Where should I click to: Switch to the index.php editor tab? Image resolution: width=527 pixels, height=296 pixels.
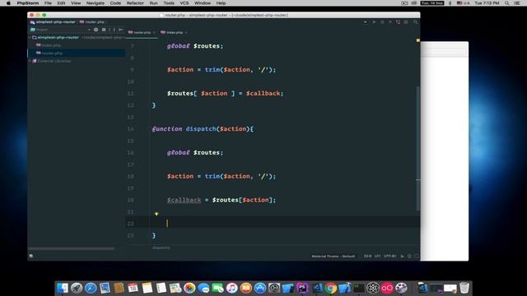[175, 33]
